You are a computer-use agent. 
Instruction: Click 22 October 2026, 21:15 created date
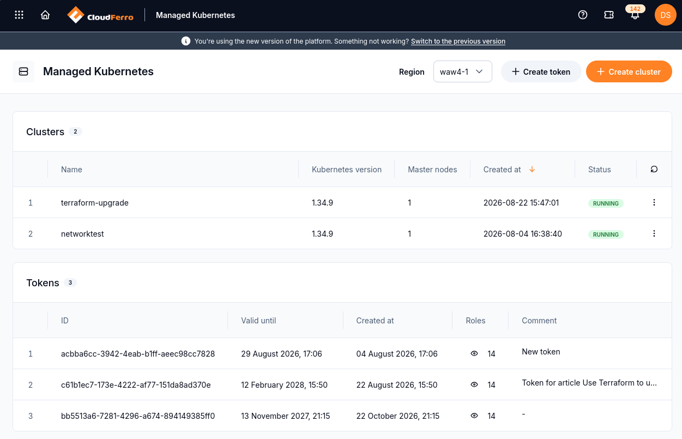(398, 416)
